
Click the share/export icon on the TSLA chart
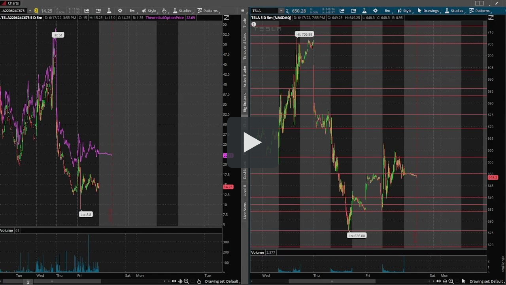point(342,11)
